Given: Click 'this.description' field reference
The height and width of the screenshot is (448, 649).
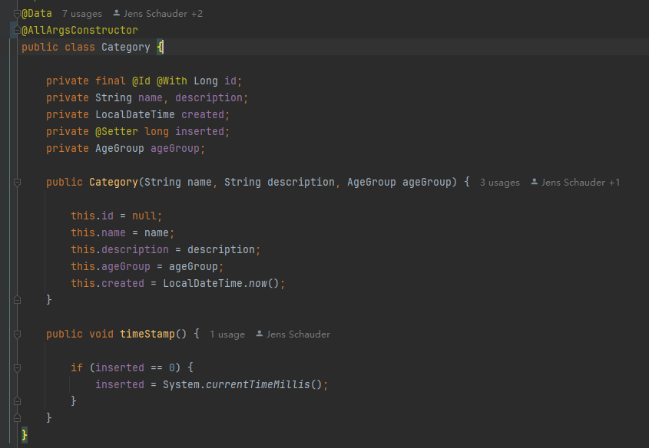Looking at the screenshot, I should click(x=120, y=249).
